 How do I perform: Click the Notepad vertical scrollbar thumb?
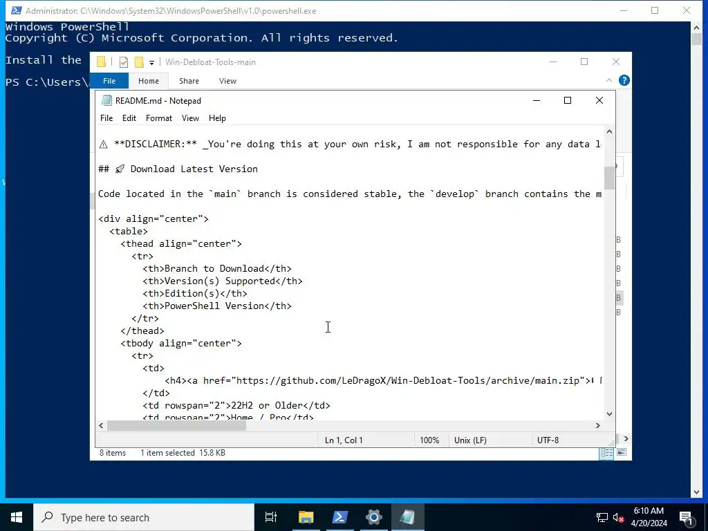(x=609, y=178)
